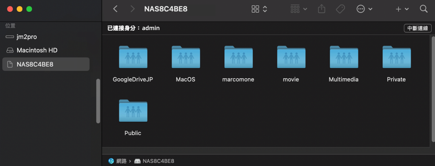Viewport: 435px width, 166px height.
Task: Open the search magnifier icon
Action: 423,9
